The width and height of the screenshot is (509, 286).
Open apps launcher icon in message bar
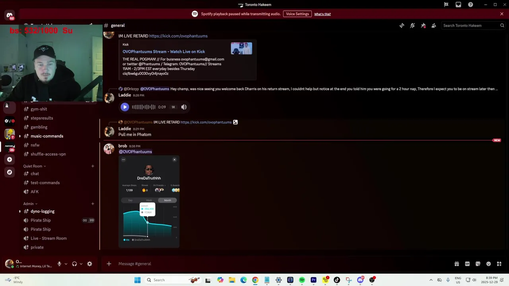(499, 264)
